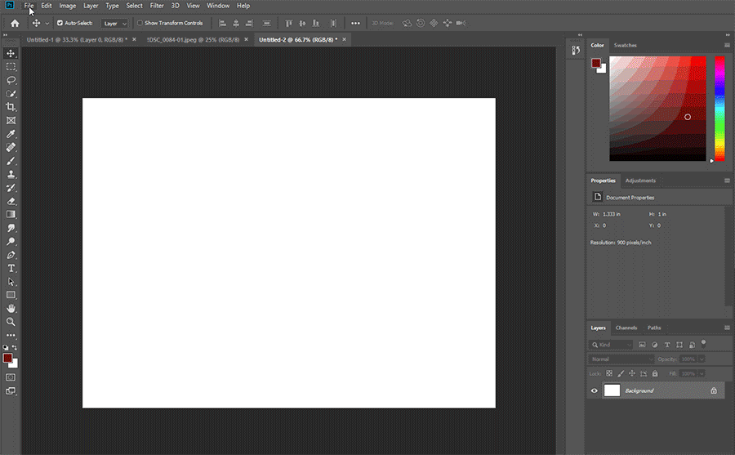This screenshot has width=735, height=455.
Task: Open the Window menu
Action: click(218, 6)
